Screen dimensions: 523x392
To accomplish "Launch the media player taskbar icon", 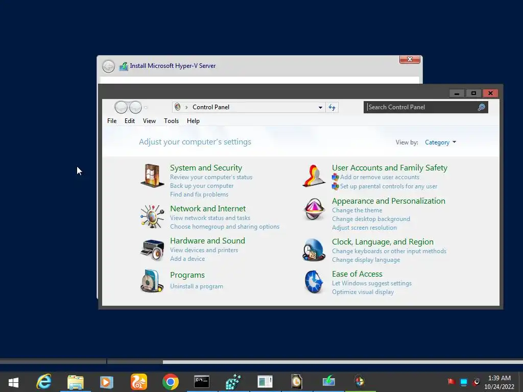I will (107, 382).
